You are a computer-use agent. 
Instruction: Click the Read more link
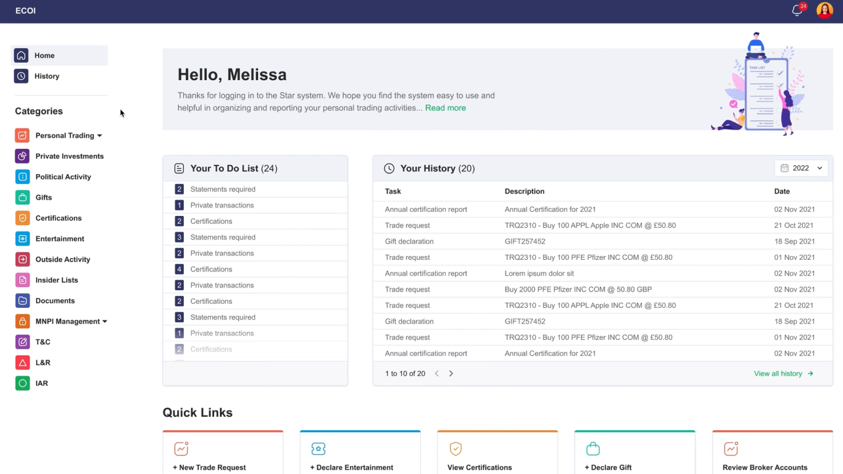pos(445,108)
